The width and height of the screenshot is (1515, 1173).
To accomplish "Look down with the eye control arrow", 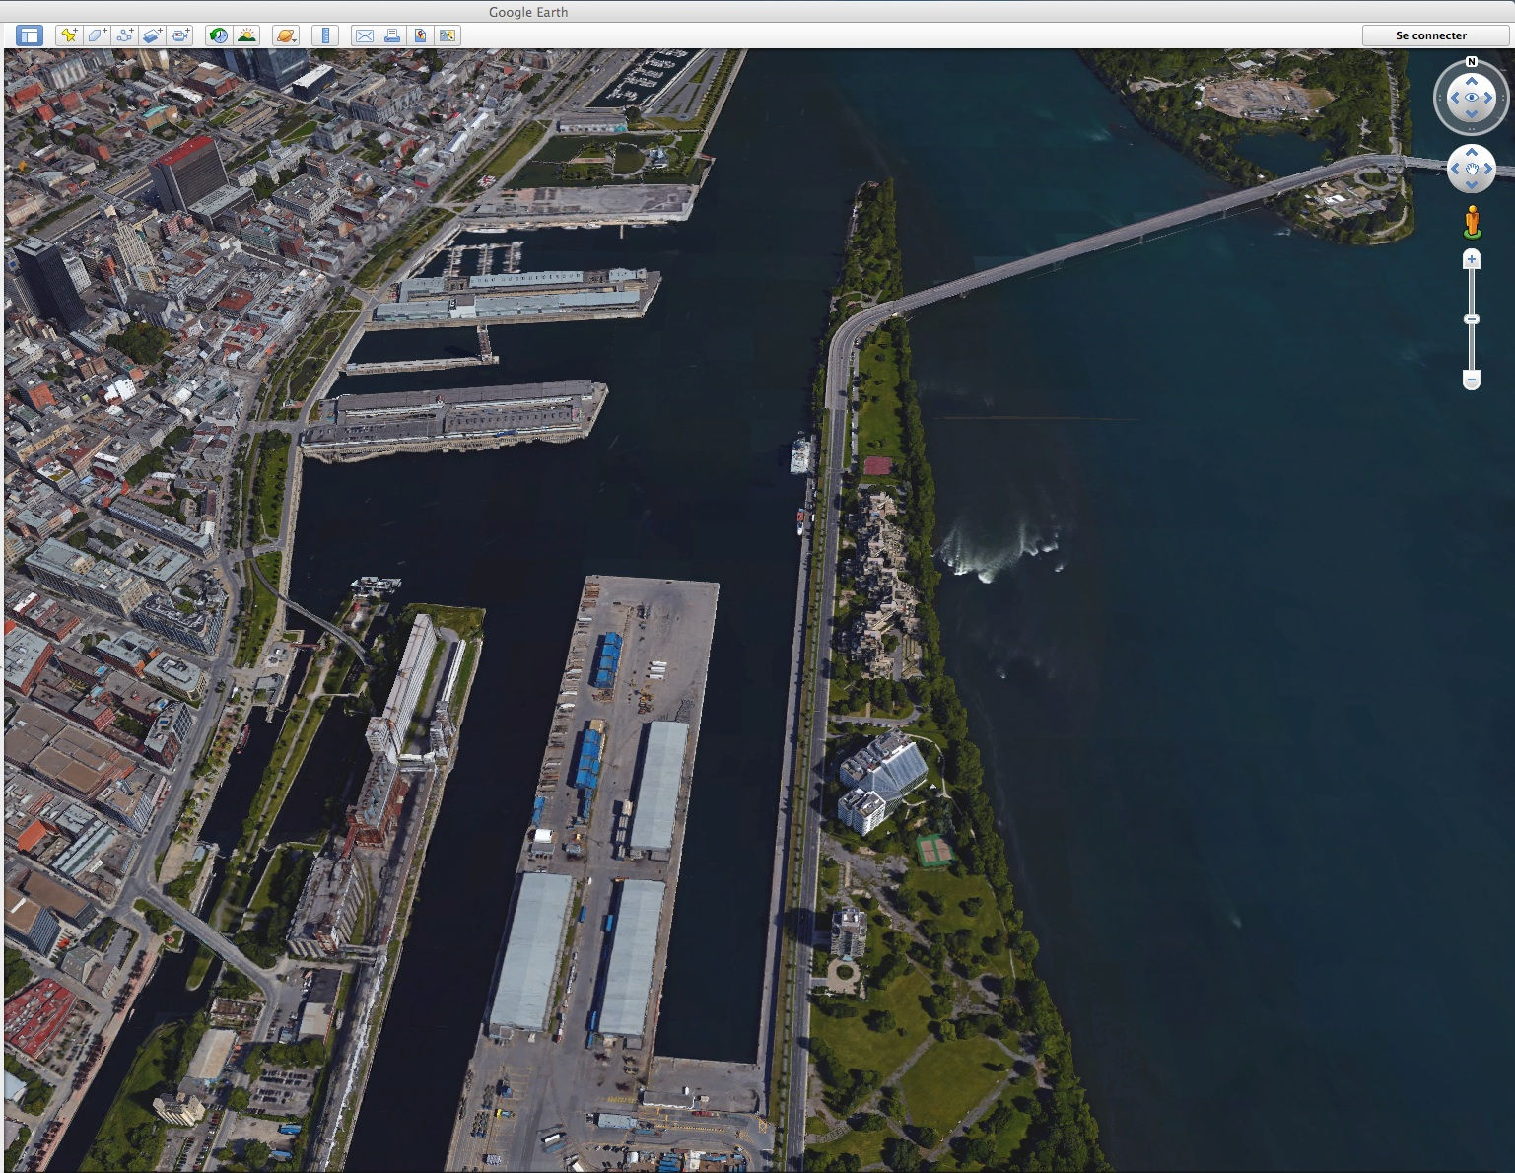I will pos(1472,114).
